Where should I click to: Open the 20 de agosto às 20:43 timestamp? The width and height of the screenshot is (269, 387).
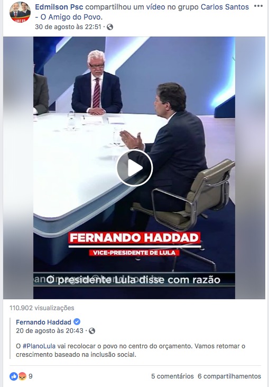(x=50, y=331)
